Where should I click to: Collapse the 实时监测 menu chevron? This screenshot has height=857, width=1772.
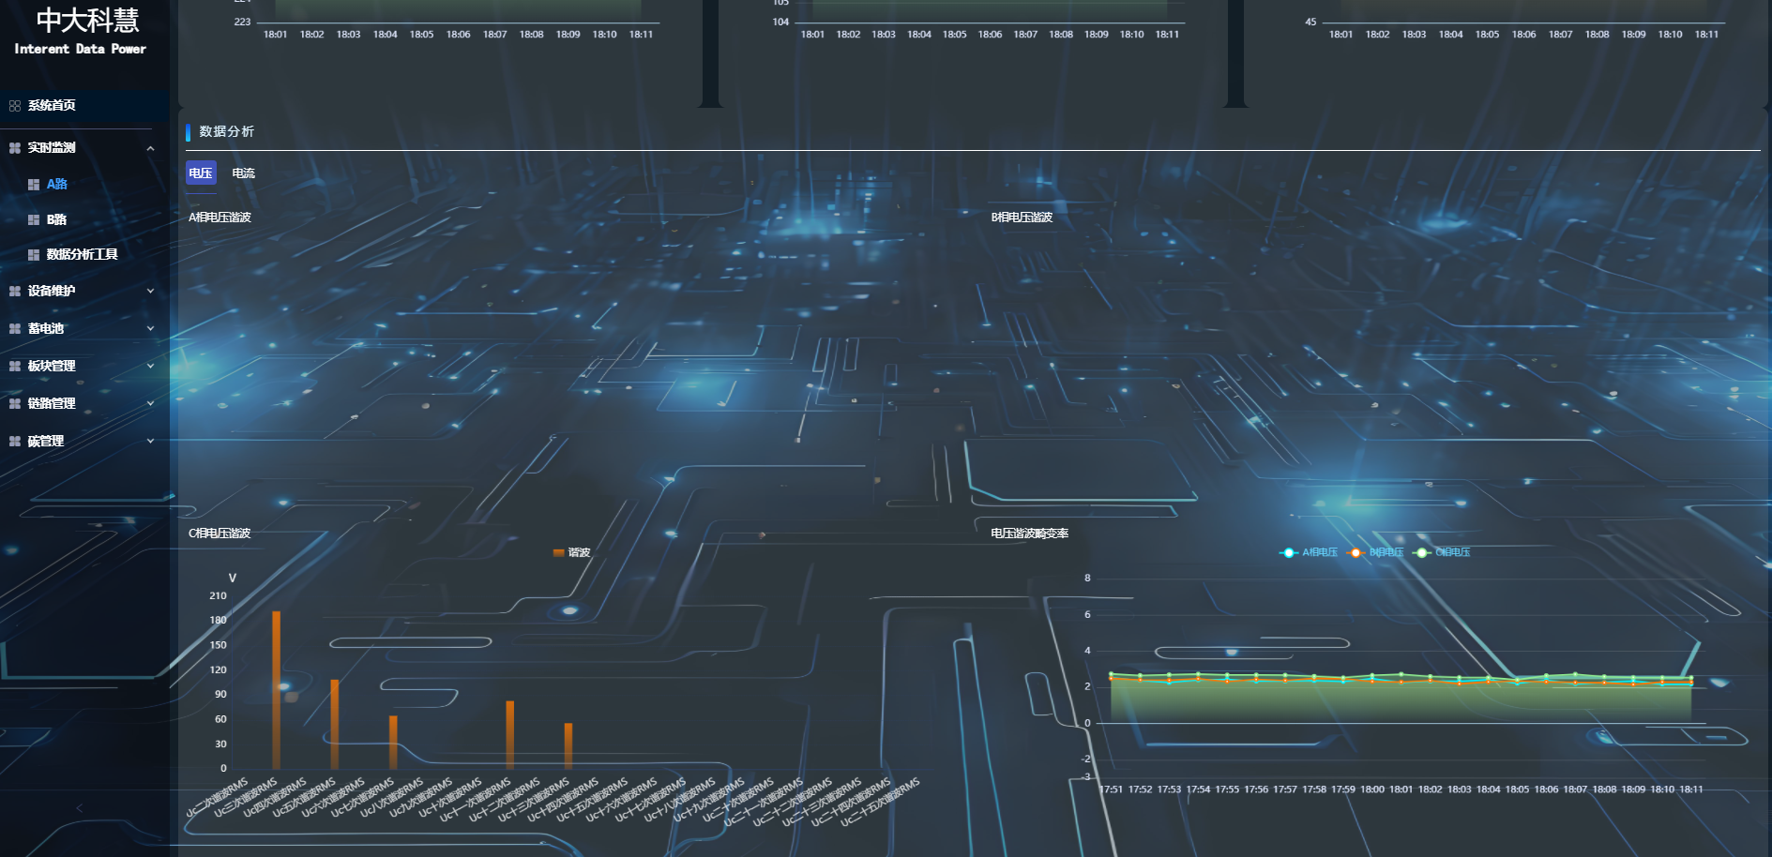[151, 148]
